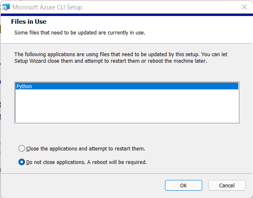
Task: Click the gray footer area left of OK
Action: [x=82, y=185]
